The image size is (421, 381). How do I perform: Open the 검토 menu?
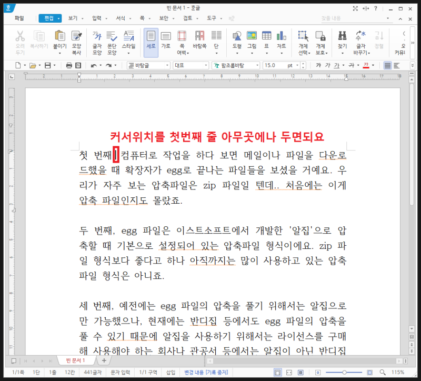(188, 18)
